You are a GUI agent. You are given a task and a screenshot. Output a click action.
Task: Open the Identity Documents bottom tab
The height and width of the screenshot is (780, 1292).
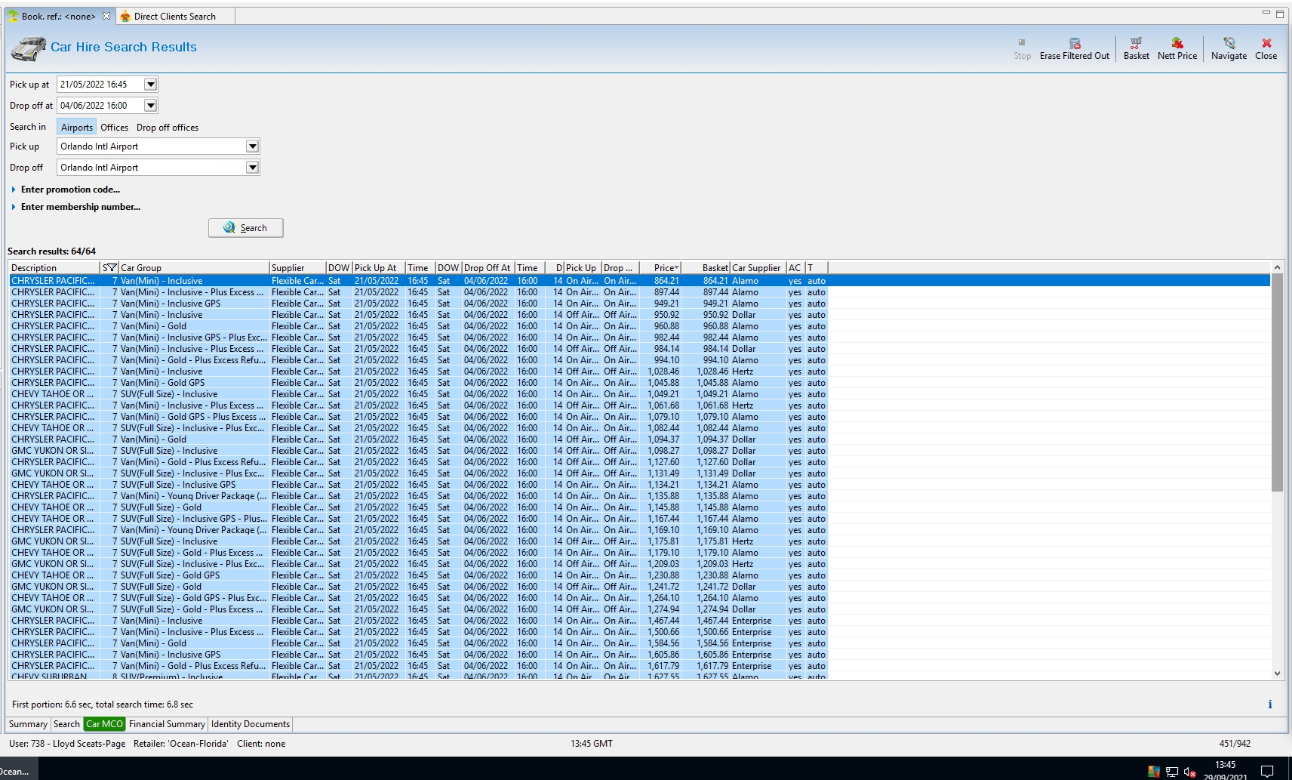250,724
